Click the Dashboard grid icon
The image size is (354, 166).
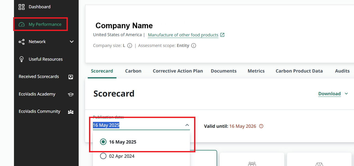(21, 7)
